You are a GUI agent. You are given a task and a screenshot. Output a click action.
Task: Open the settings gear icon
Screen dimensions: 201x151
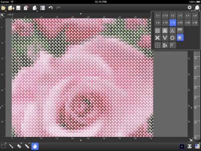(189, 8)
